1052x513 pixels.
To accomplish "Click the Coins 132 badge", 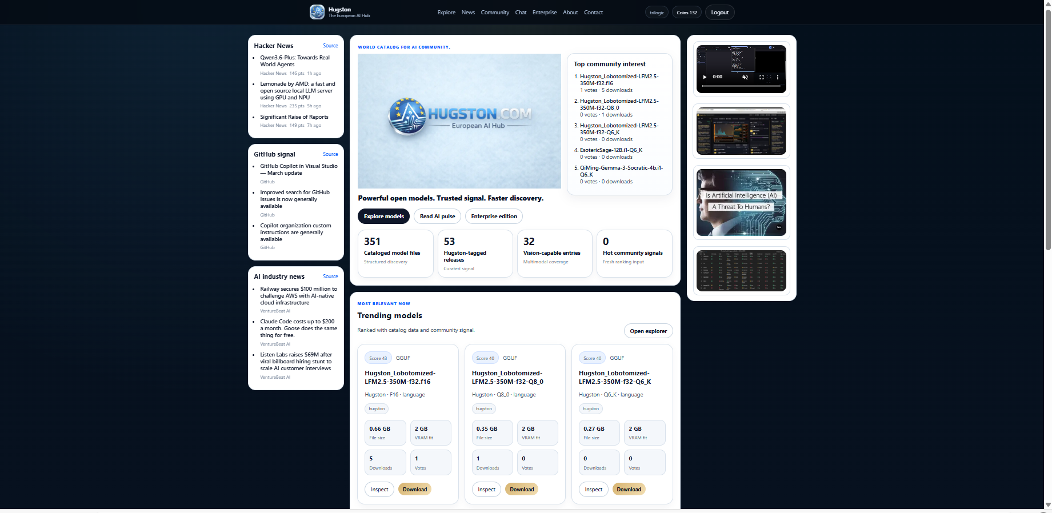I will click(x=687, y=13).
